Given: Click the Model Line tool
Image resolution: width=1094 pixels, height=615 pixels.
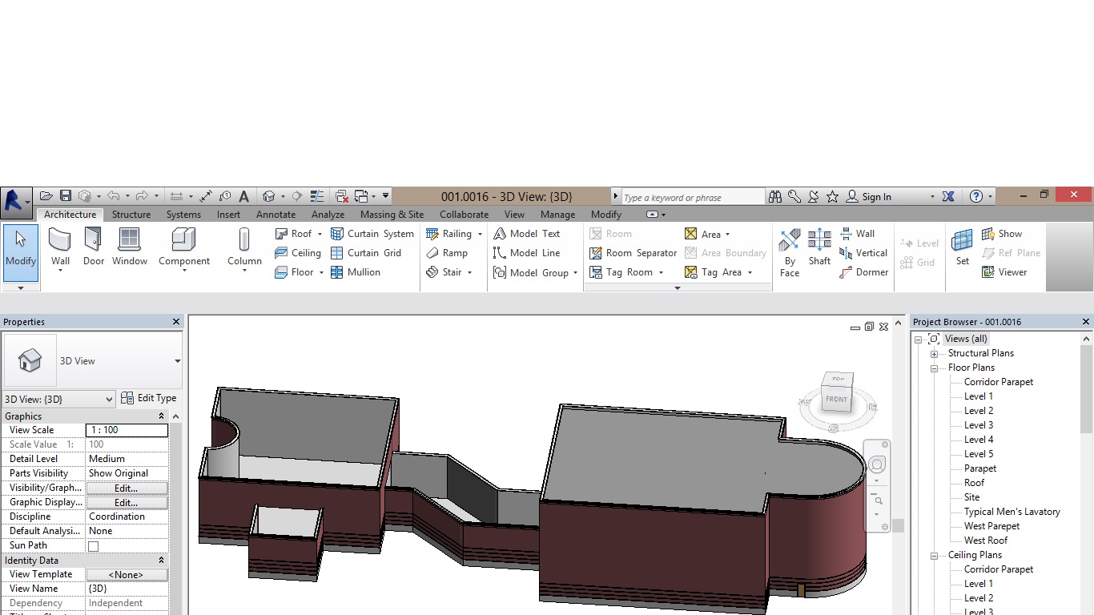Looking at the screenshot, I should [x=526, y=253].
